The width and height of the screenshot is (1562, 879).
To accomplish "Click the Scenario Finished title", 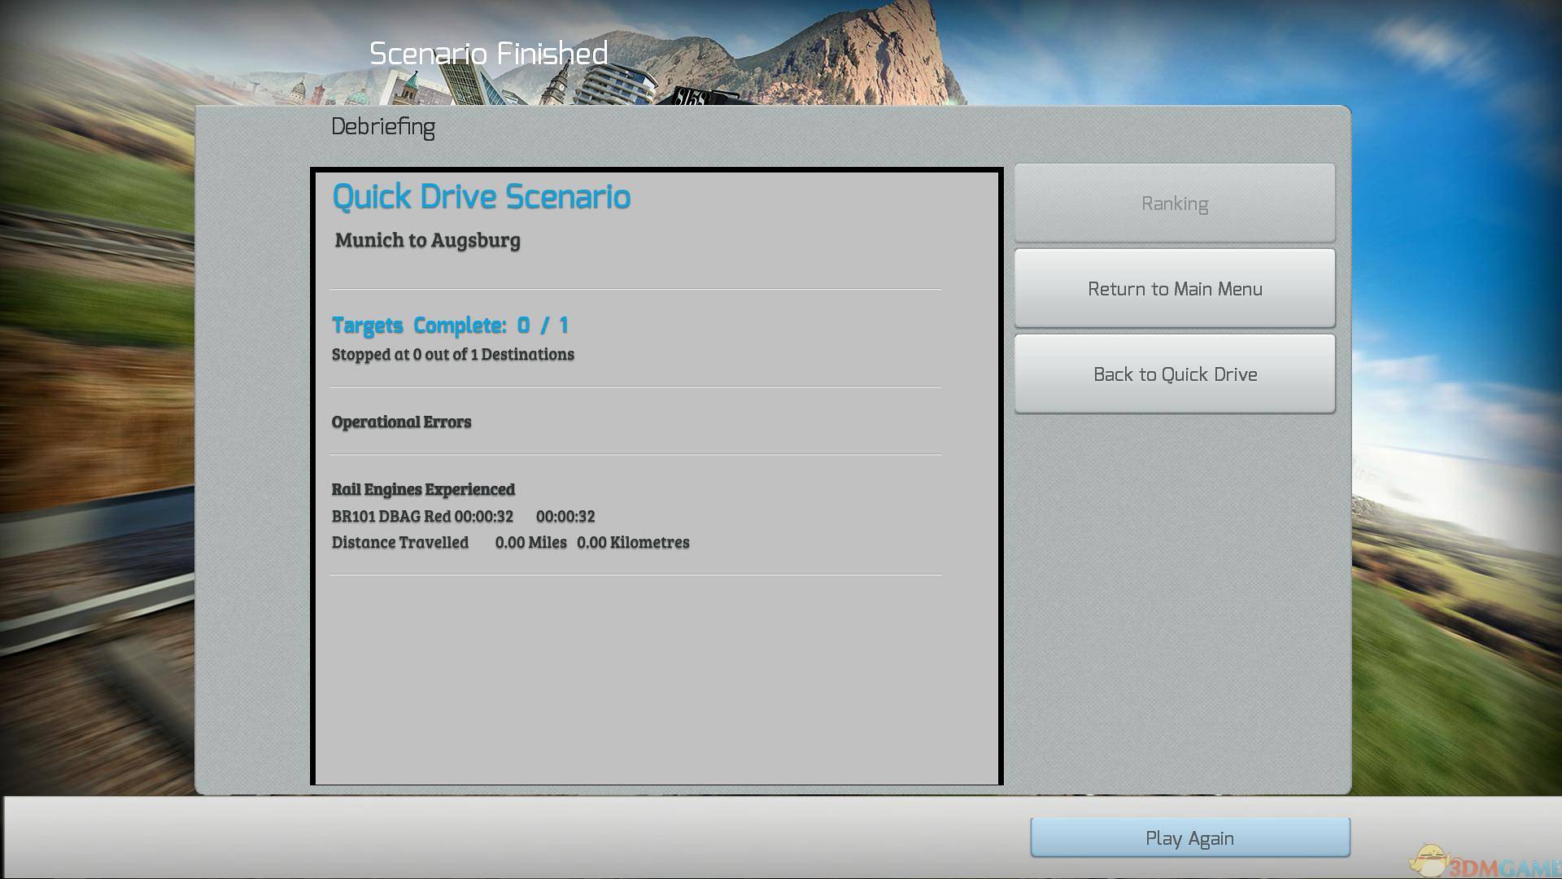I will coord(488,54).
